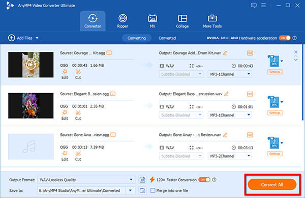This screenshot has height=198, width=305.
Task: Edit metadata ID3 icon for Elegant Bass output
Action: (250, 94)
